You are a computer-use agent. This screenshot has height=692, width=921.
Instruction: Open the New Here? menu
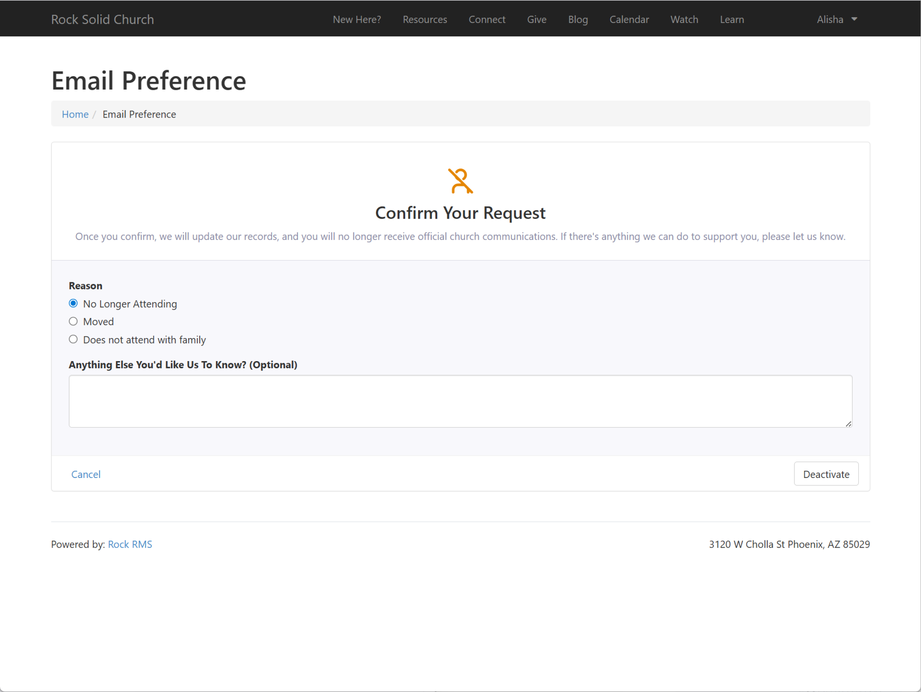coord(357,19)
